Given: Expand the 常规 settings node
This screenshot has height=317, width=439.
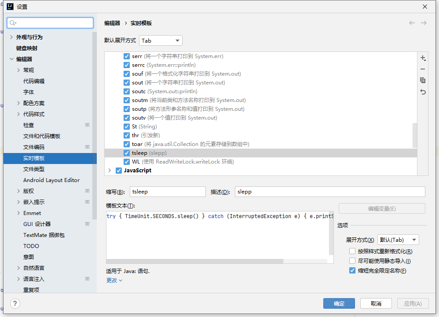Looking at the screenshot, I should click(x=18, y=70).
